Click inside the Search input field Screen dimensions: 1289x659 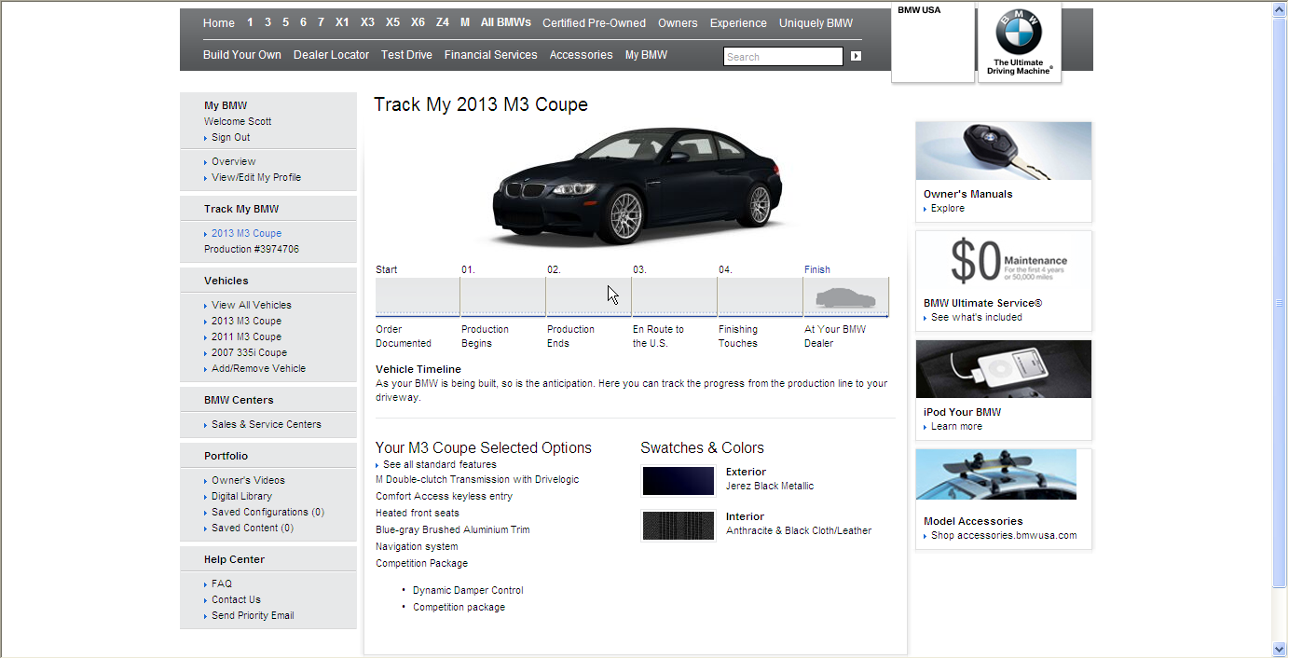click(x=783, y=57)
